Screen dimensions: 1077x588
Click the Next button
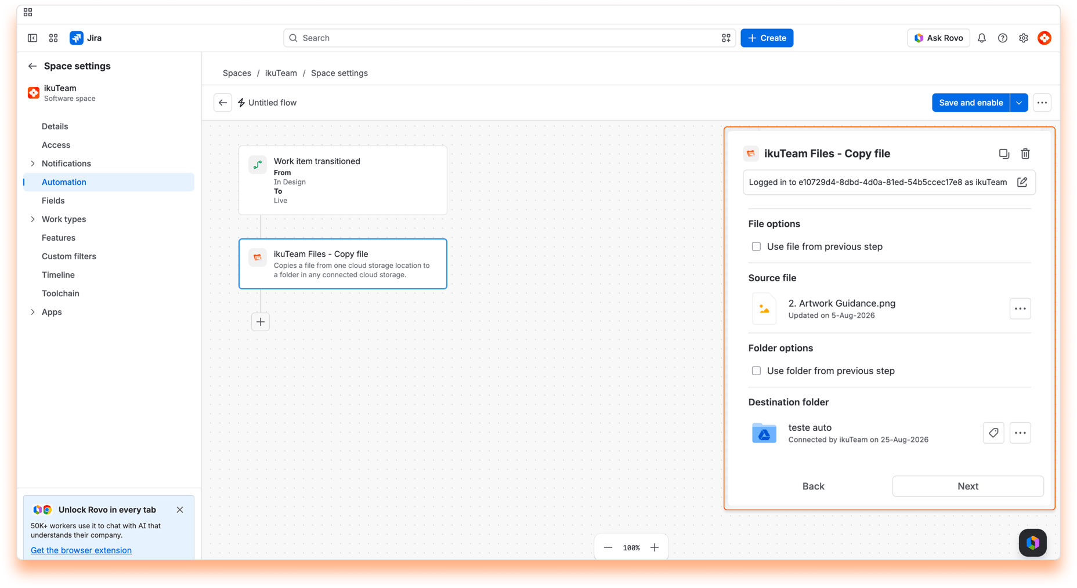pos(968,486)
